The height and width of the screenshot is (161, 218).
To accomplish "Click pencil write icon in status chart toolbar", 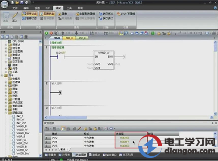I will (79, 128).
